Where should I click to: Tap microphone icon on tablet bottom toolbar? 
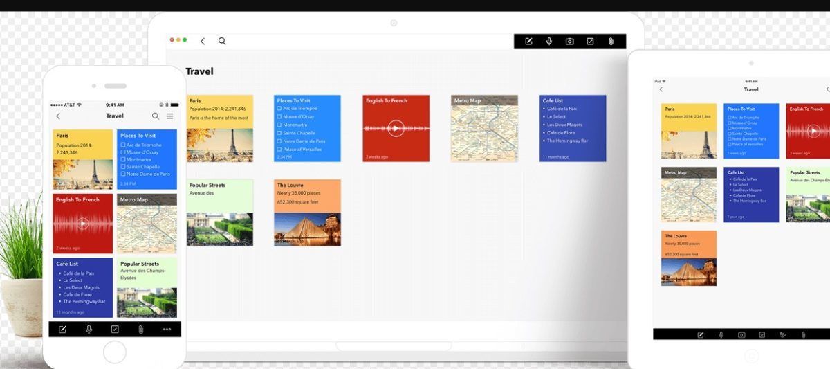coord(721,334)
